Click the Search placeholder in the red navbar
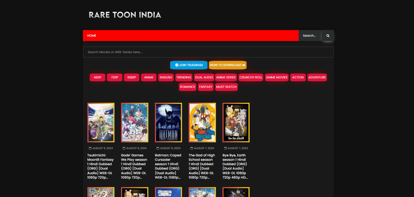414x197 pixels. coord(309,35)
